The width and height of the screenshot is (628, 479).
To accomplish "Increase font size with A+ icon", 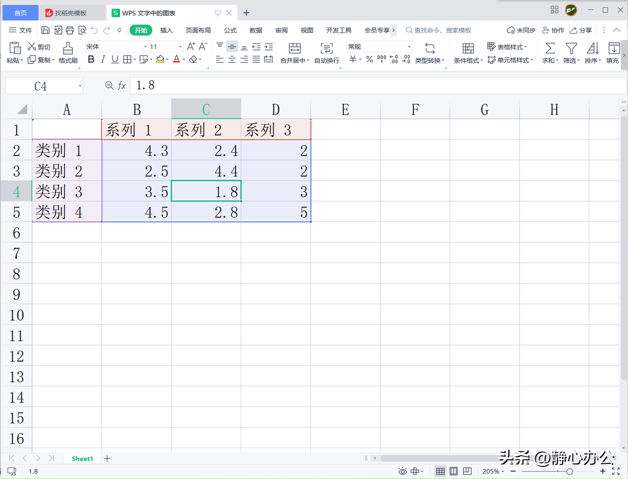I will [x=191, y=47].
